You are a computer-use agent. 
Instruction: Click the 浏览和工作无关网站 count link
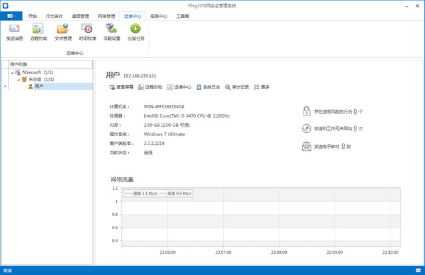352,128
